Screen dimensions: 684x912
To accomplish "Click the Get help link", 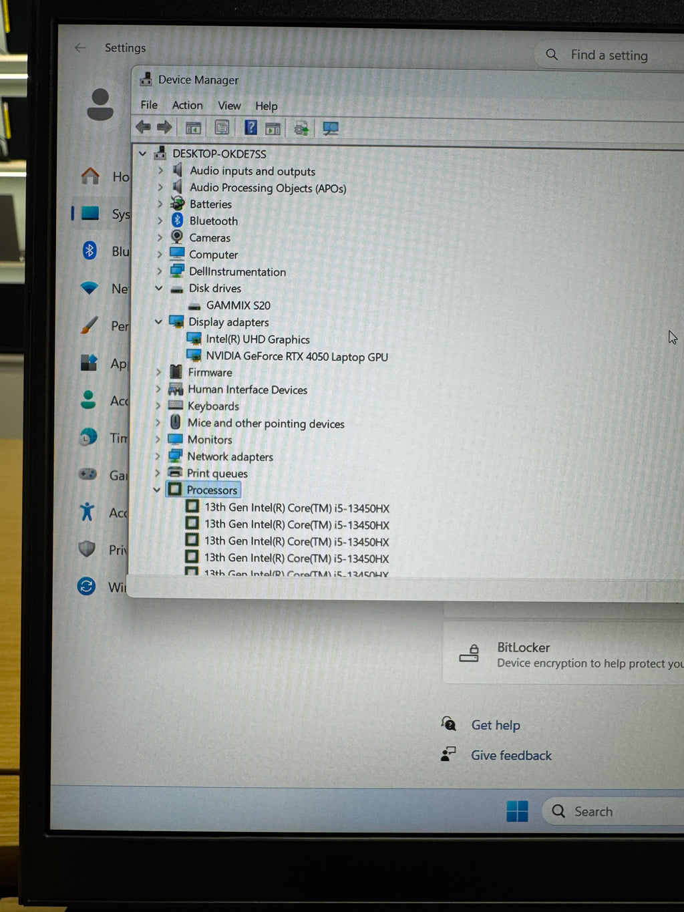I will click(496, 725).
